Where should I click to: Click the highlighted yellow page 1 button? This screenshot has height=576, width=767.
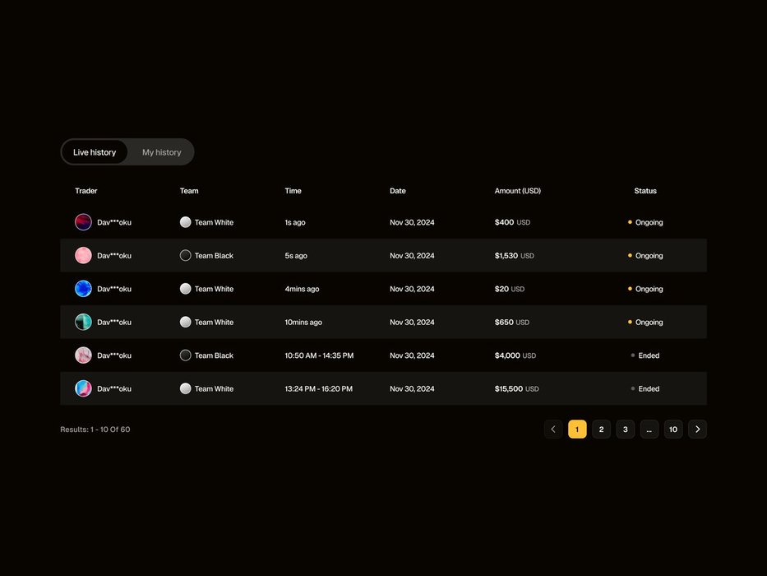coord(577,430)
